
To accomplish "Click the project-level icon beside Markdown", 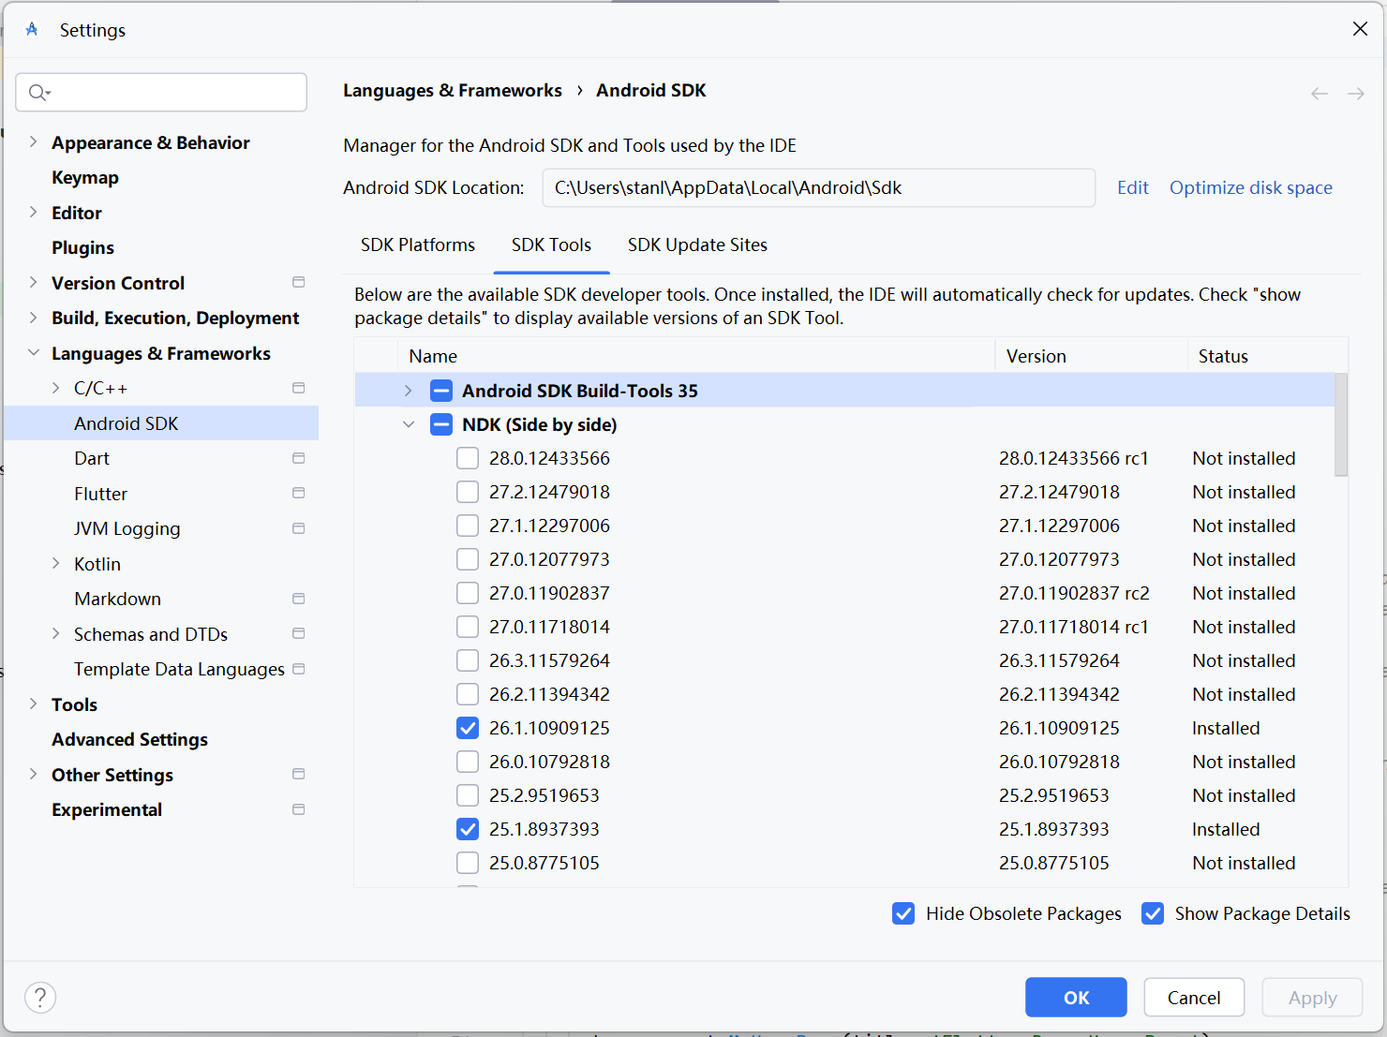I will [299, 599].
